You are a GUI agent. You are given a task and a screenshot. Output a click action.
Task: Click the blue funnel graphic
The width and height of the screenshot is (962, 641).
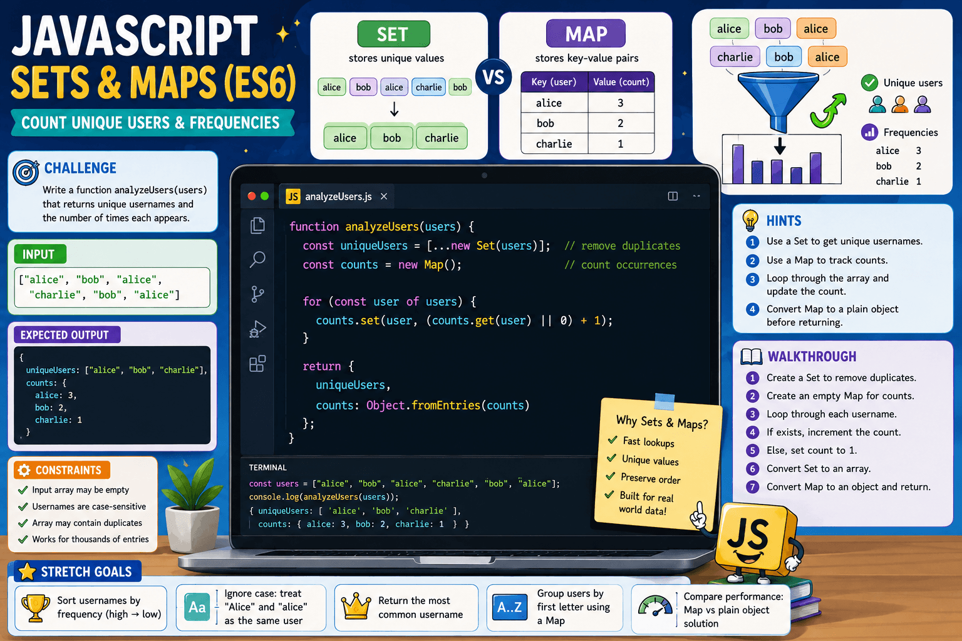[x=778, y=101]
